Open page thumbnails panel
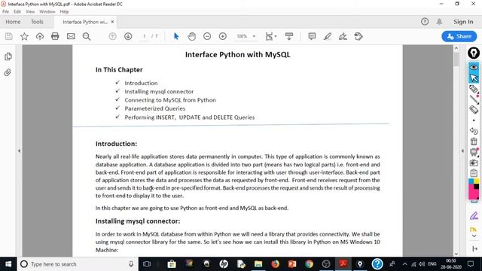Image resolution: width=482 pixels, height=271 pixels. (x=8, y=56)
